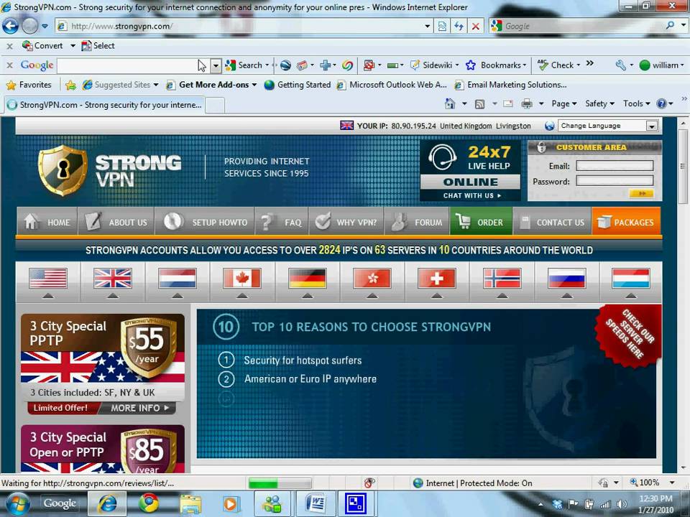Click the Add to Favorites Bar star icon

[x=70, y=85]
